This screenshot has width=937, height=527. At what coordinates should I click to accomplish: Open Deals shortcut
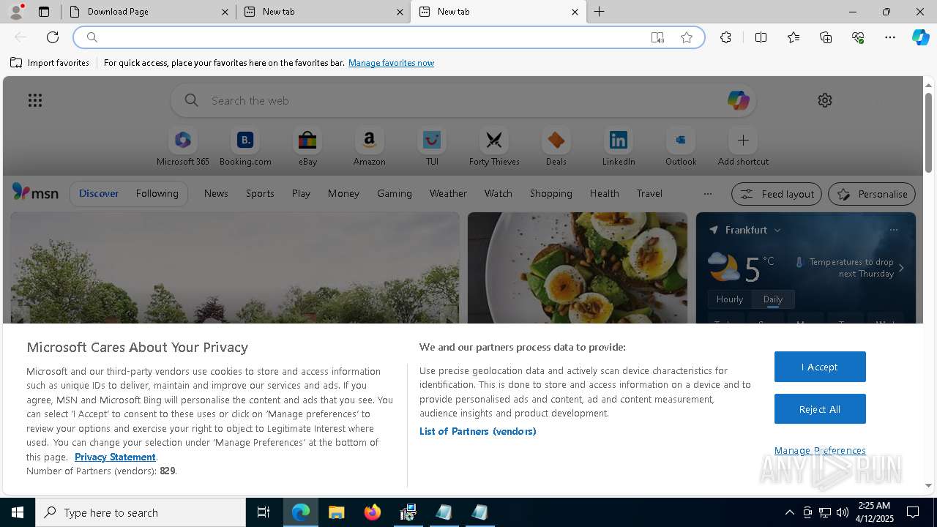click(x=556, y=147)
